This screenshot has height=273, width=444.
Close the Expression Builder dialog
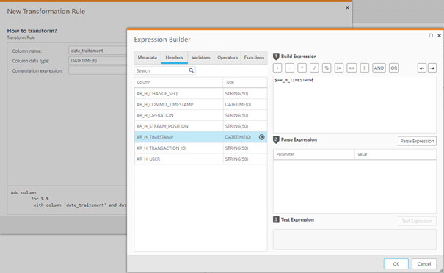[439, 35]
